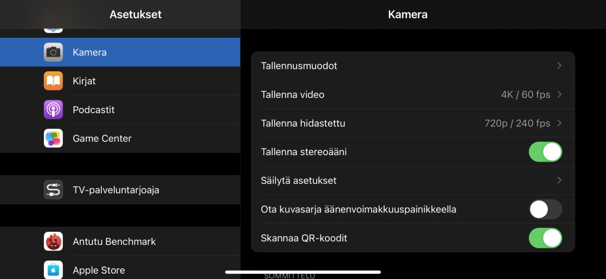This screenshot has height=279, width=606.
Task: Disable the Tallenna stereoääni switch
Action: click(x=545, y=152)
